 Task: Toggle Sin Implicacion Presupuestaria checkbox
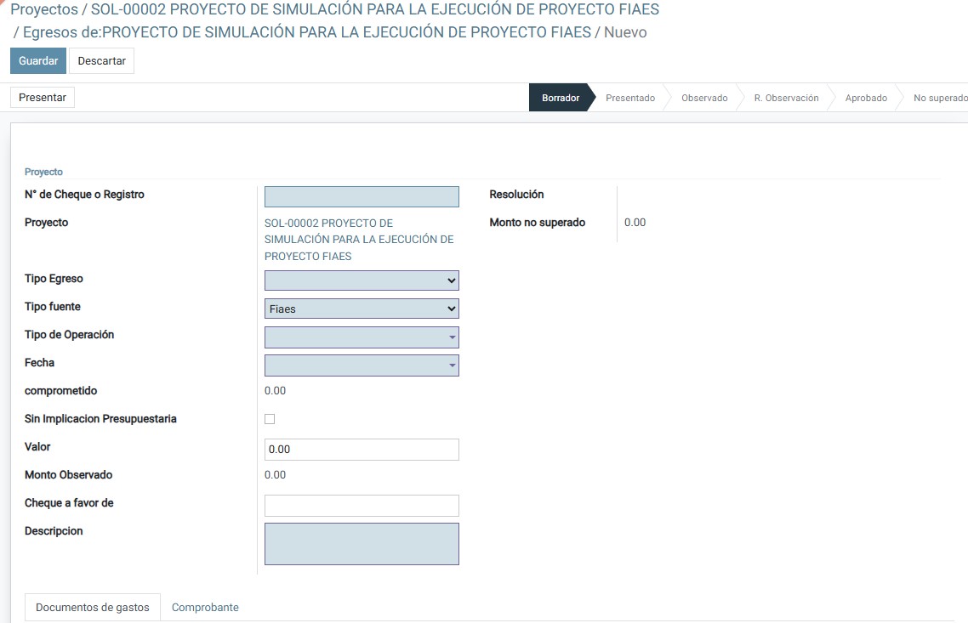270,419
